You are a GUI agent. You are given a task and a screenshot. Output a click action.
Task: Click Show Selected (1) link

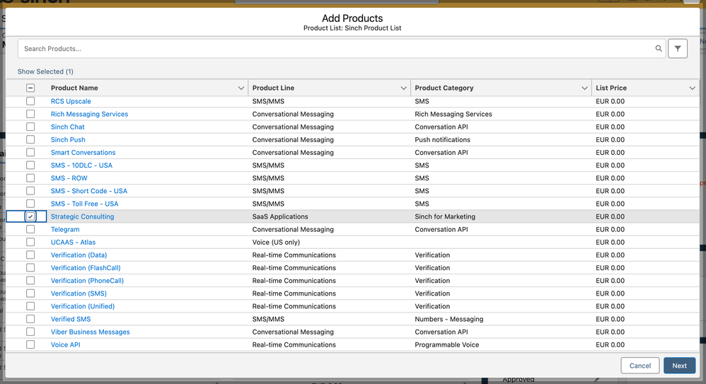(x=45, y=71)
